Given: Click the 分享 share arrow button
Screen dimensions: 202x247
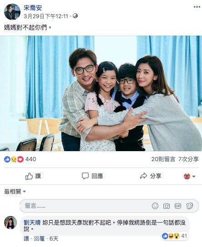Looking at the screenshot, I should coord(151,176).
